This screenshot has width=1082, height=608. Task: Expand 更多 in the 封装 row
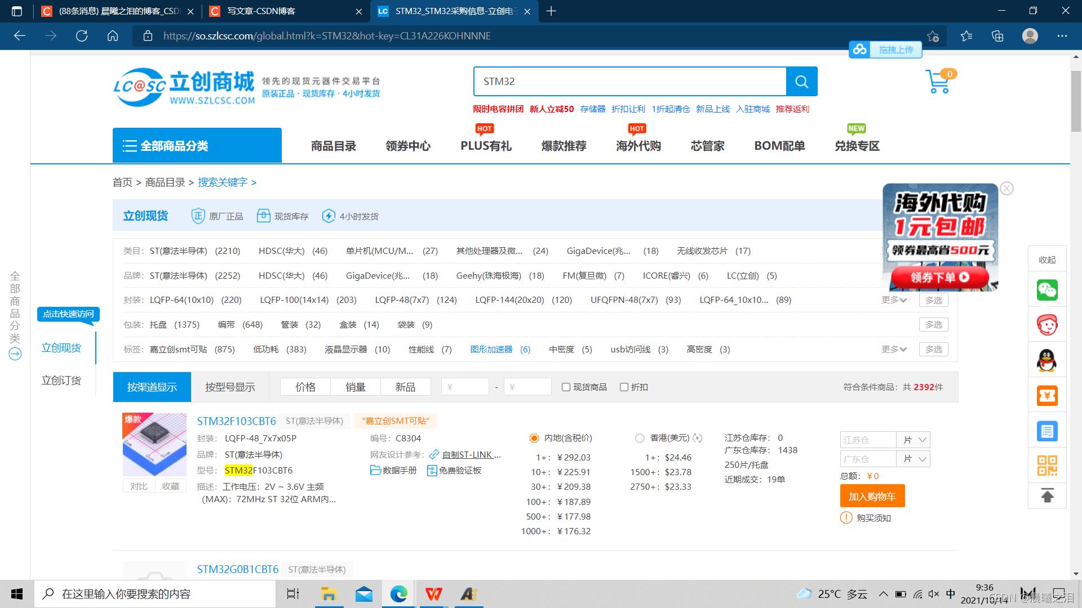(x=894, y=300)
